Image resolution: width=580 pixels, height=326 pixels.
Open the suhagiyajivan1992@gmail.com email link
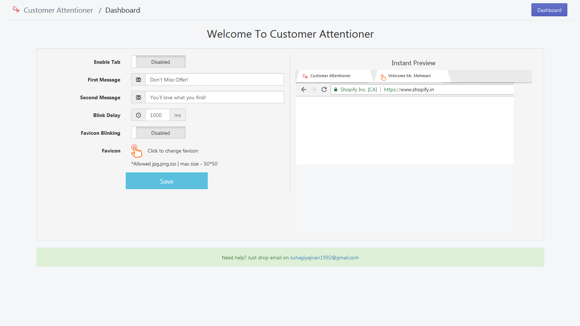click(x=324, y=258)
